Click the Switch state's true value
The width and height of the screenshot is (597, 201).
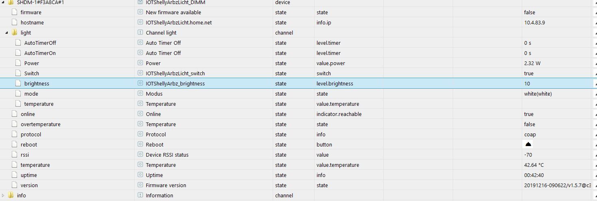pos(529,73)
